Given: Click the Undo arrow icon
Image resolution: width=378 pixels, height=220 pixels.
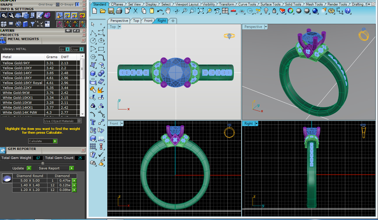Looking at the screenshot, I should [x=160, y=11].
